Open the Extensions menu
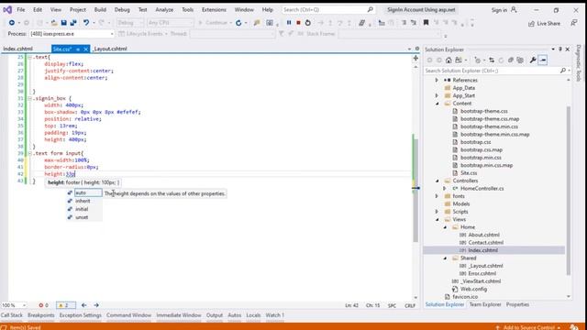The height and width of the screenshot is (330, 587). point(214,10)
